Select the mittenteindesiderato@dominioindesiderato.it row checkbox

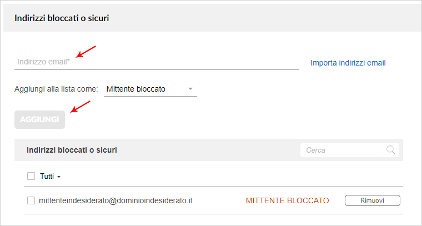coord(31,200)
